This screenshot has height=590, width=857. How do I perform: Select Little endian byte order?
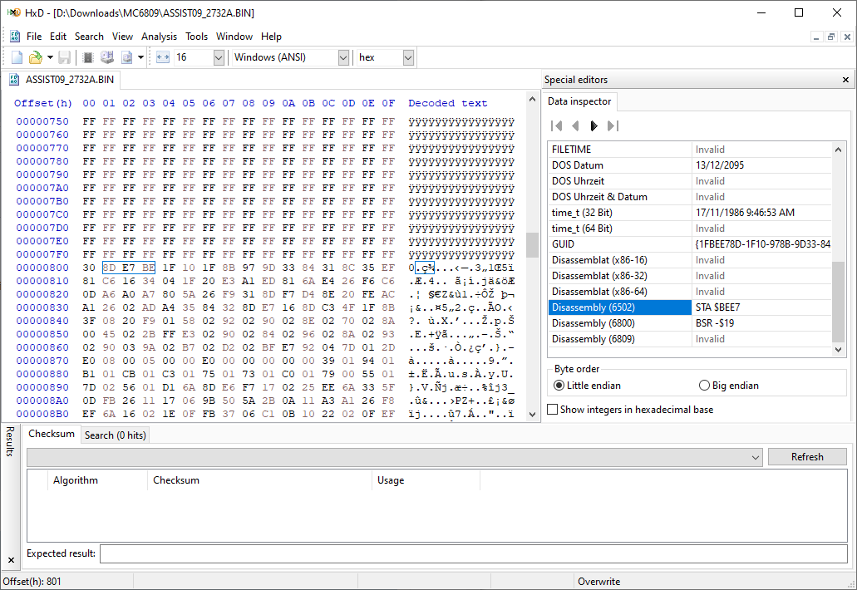[588, 385]
